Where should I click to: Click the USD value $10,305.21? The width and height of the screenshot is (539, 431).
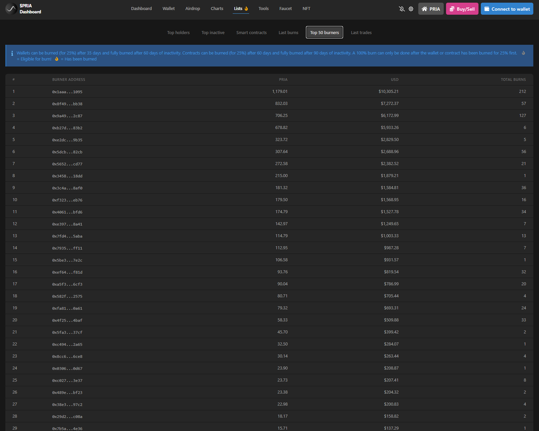coord(389,92)
